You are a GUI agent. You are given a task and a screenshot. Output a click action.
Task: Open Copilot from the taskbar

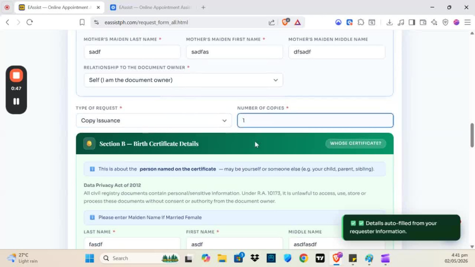tap(206, 258)
